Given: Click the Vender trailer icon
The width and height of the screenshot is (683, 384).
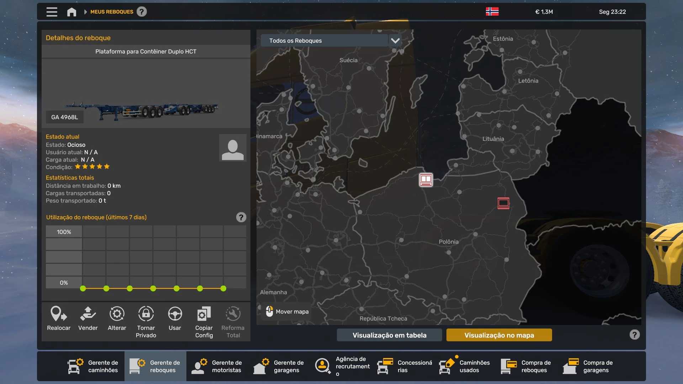Looking at the screenshot, I should [x=88, y=314].
